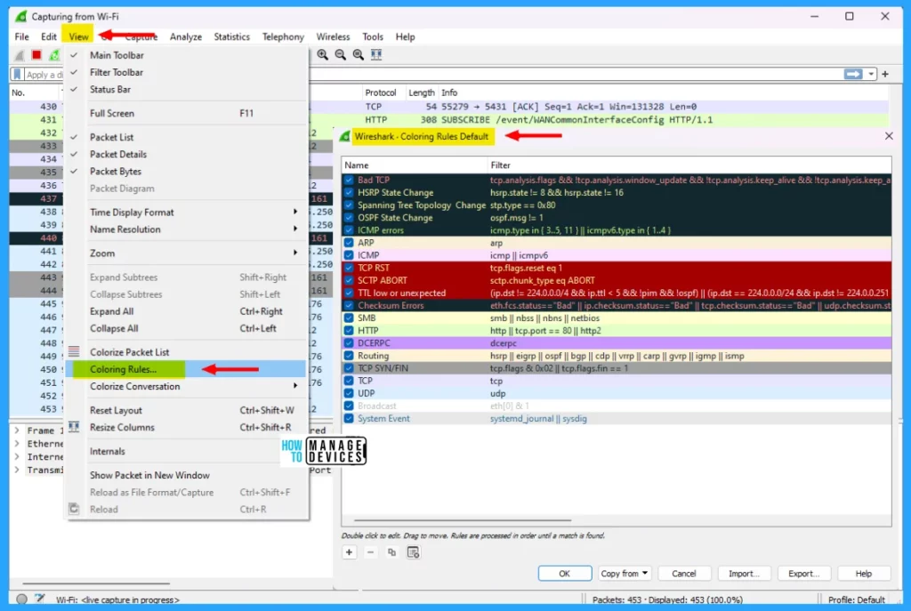Toggle Packet Bytes visibility in menu
The image size is (911, 611).
[x=187, y=172]
